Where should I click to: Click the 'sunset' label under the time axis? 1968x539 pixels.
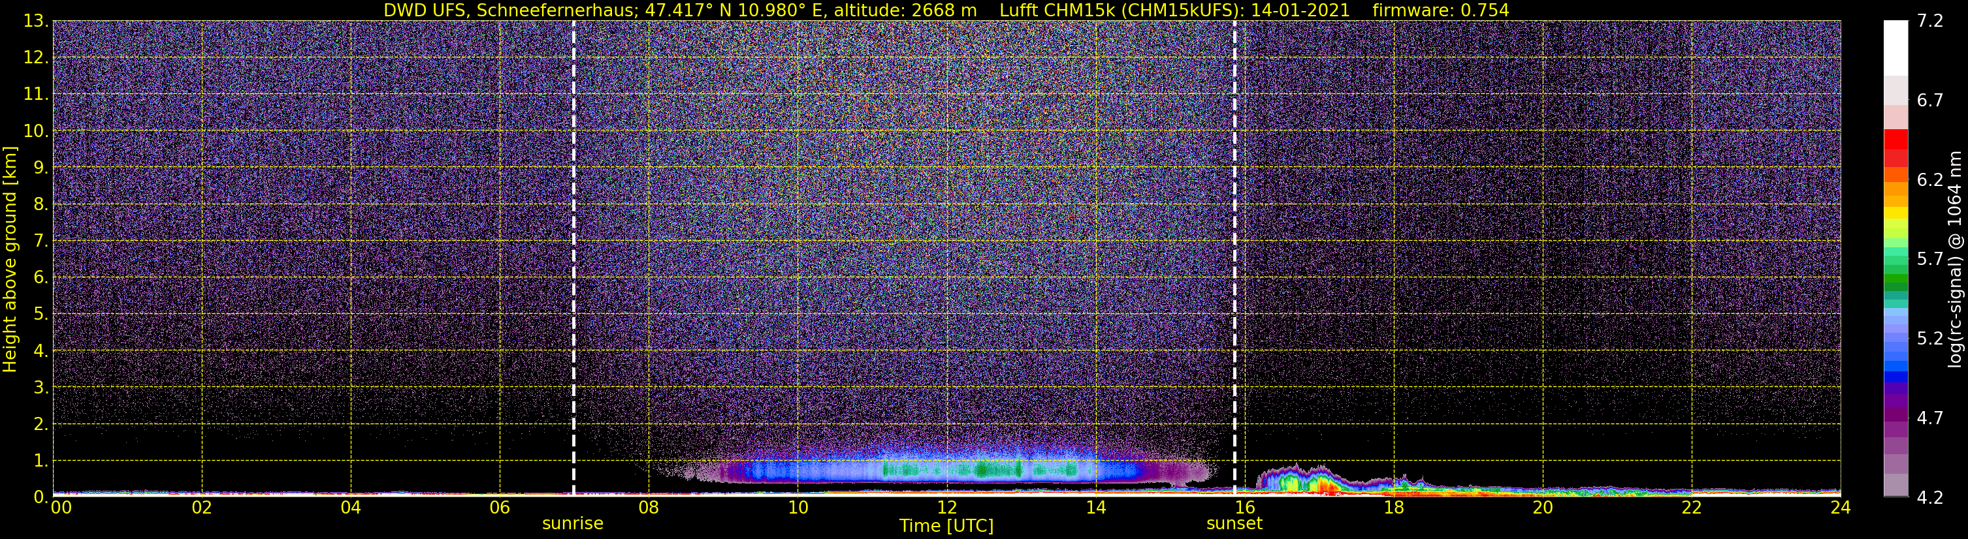1234,524
